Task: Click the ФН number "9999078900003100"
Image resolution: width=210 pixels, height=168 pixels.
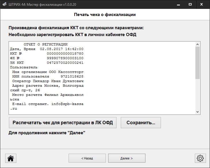Action: (x=65, y=58)
